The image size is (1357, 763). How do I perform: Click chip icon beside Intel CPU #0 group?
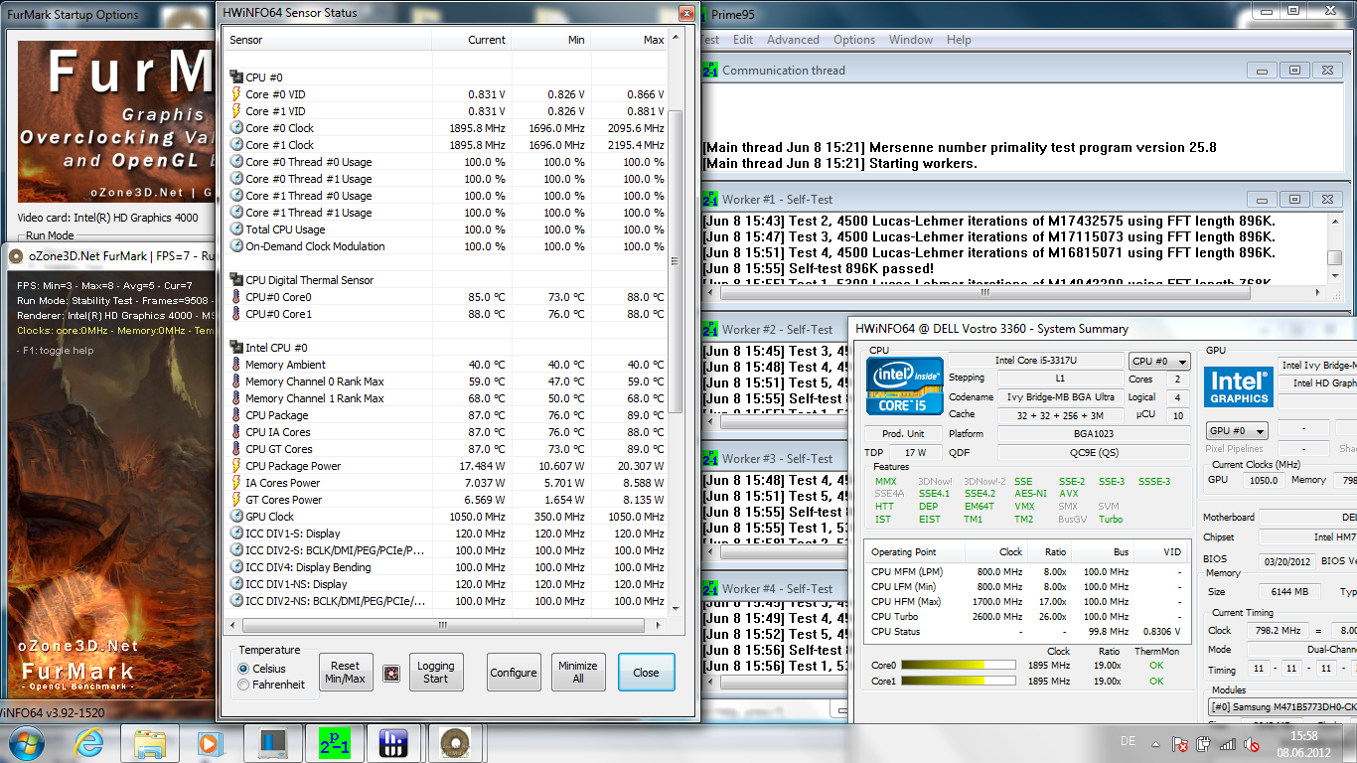(x=236, y=348)
